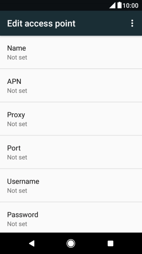
Task: Open the APN setting
Action: coord(71,86)
